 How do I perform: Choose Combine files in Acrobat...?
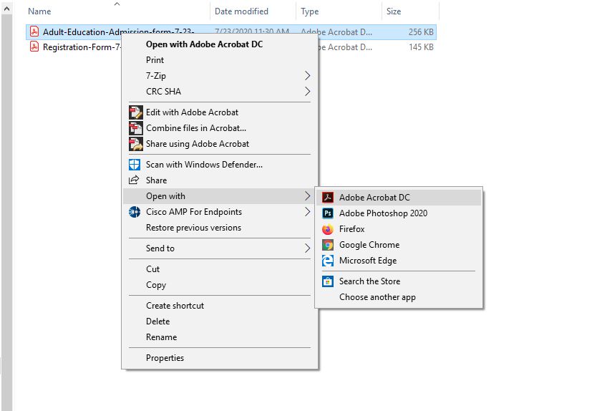[220, 128]
